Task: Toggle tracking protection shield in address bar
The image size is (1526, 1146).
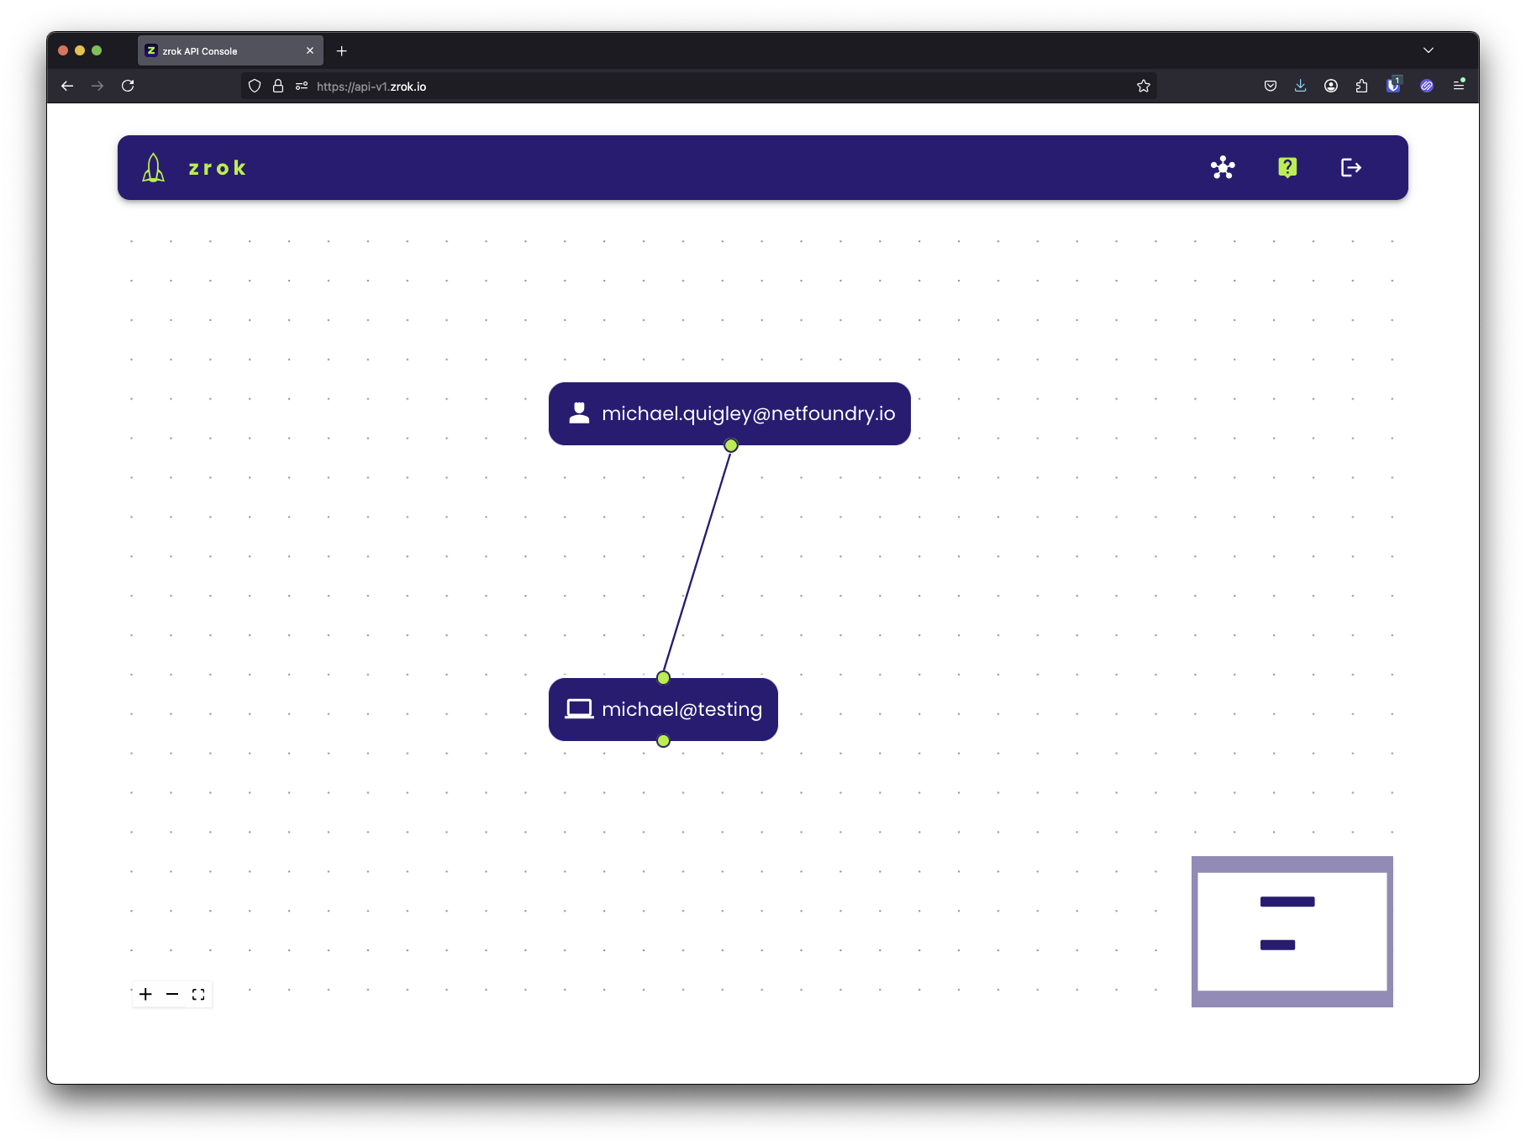Action: 255,86
